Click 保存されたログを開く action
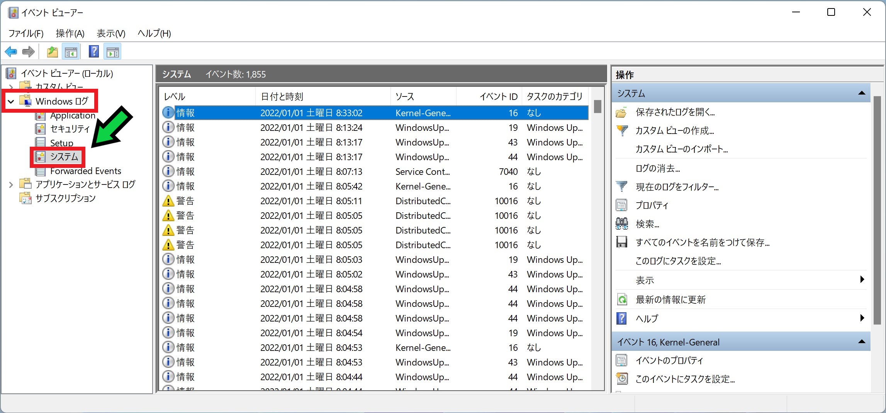Viewport: 886px width, 413px height. 675,112
